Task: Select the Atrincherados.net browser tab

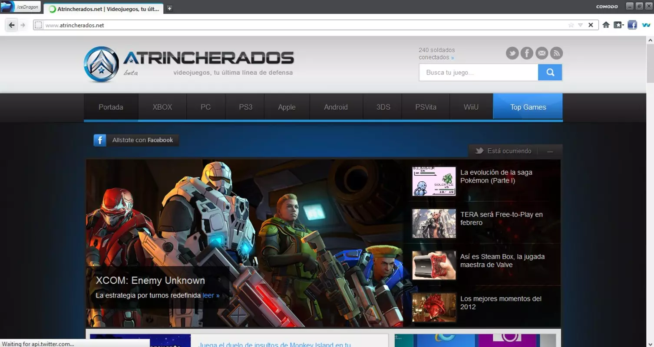Action: pos(104,9)
